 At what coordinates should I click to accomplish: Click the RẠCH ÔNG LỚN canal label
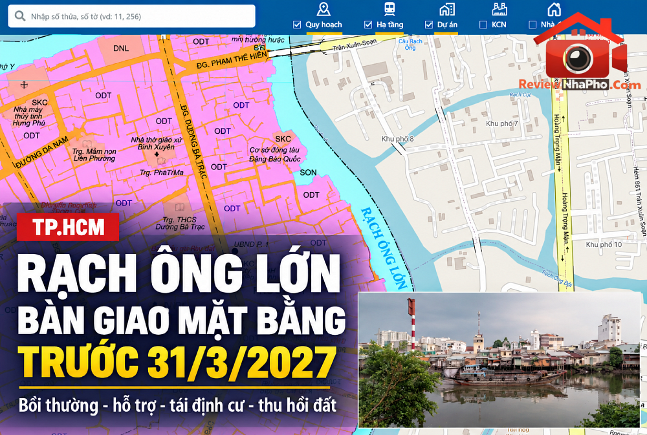click(384, 248)
